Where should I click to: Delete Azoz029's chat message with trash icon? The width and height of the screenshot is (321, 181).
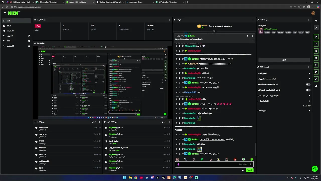coord(177,64)
